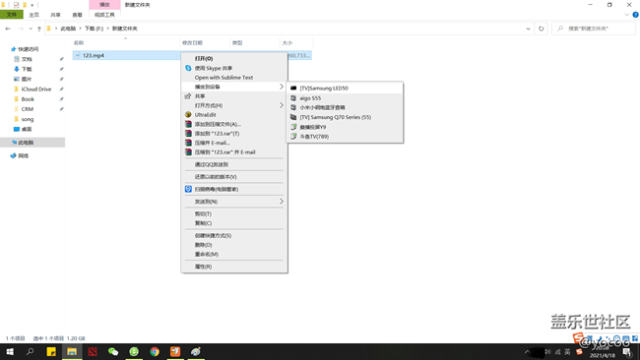Expand the 'Open with' submenu arrow
Viewport: 640px width, 360px height.
[x=282, y=105]
